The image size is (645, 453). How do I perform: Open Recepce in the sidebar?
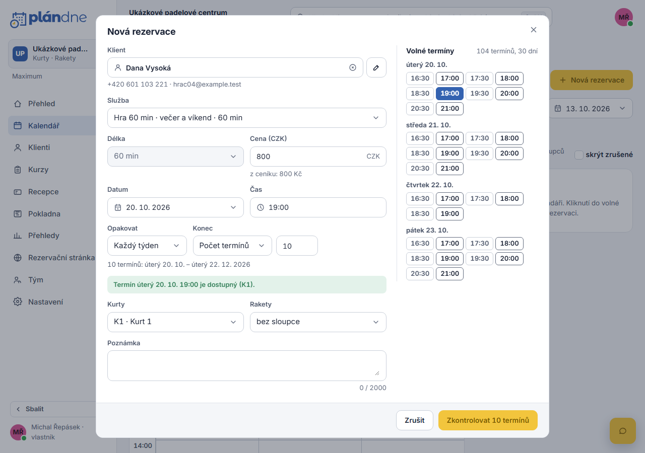[52, 192]
